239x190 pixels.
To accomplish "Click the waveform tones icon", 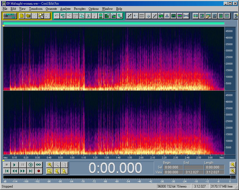I will point(202,16).
